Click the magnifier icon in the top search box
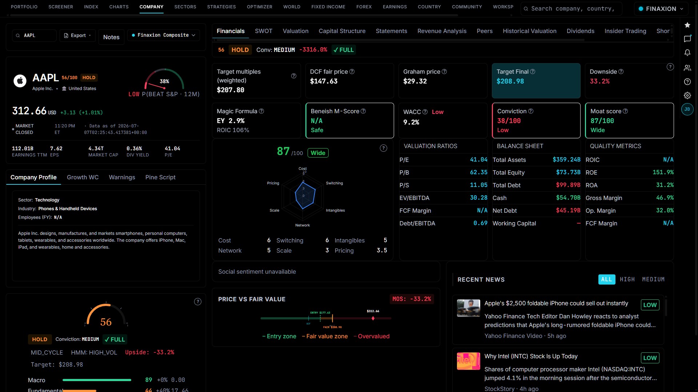This screenshot has height=392, width=698. point(526,9)
